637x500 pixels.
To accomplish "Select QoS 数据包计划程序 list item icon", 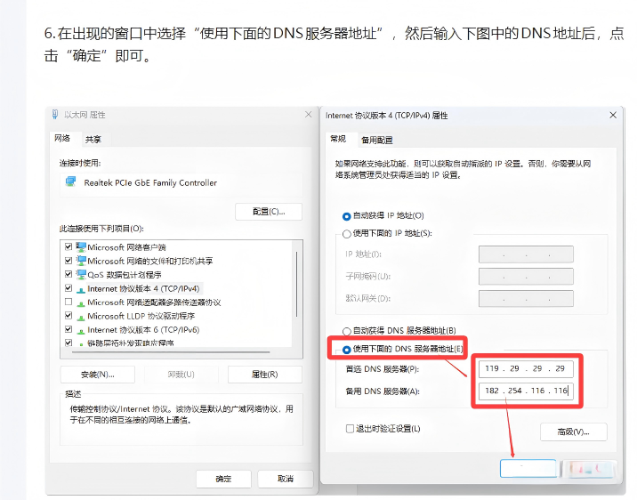I will tap(81, 275).
